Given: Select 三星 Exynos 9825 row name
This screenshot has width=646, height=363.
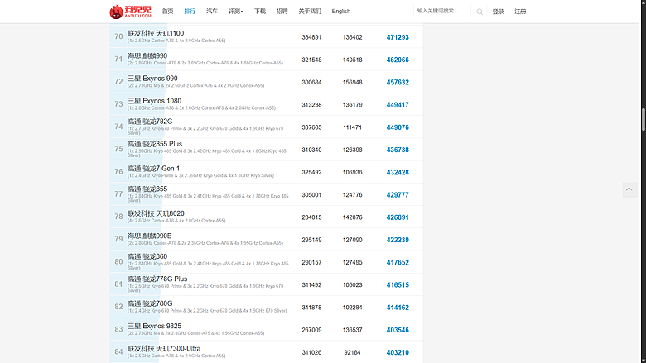Looking at the screenshot, I should click(x=155, y=327).
